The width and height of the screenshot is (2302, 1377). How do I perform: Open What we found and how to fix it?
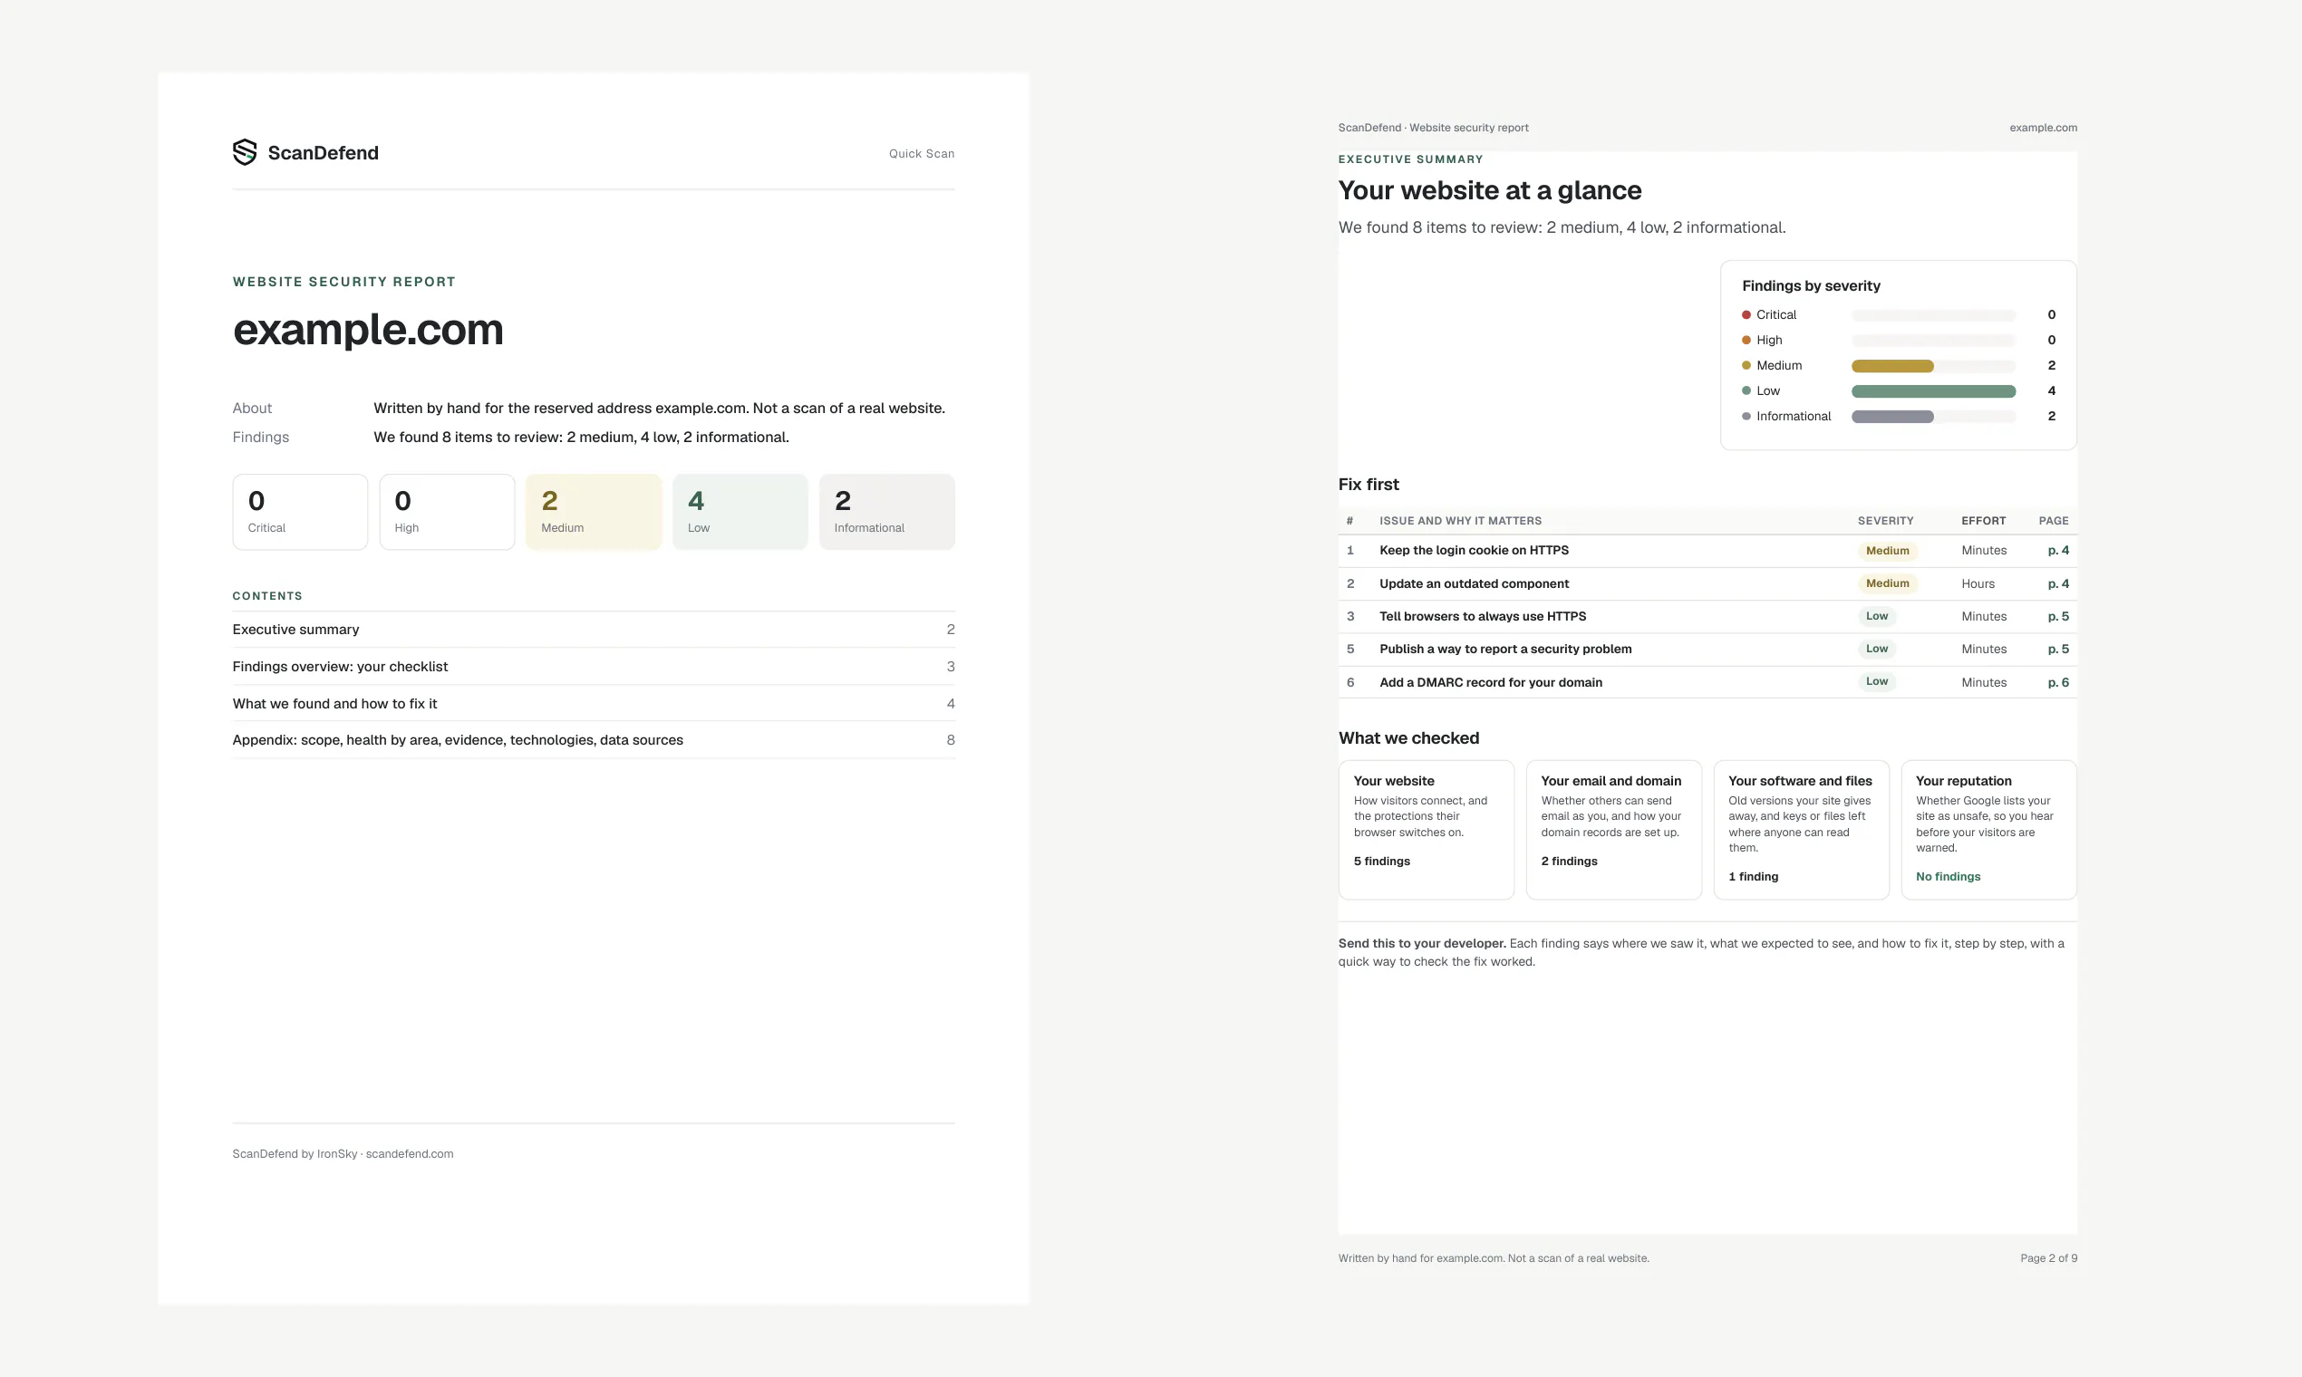pyautogui.click(x=593, y=703)
